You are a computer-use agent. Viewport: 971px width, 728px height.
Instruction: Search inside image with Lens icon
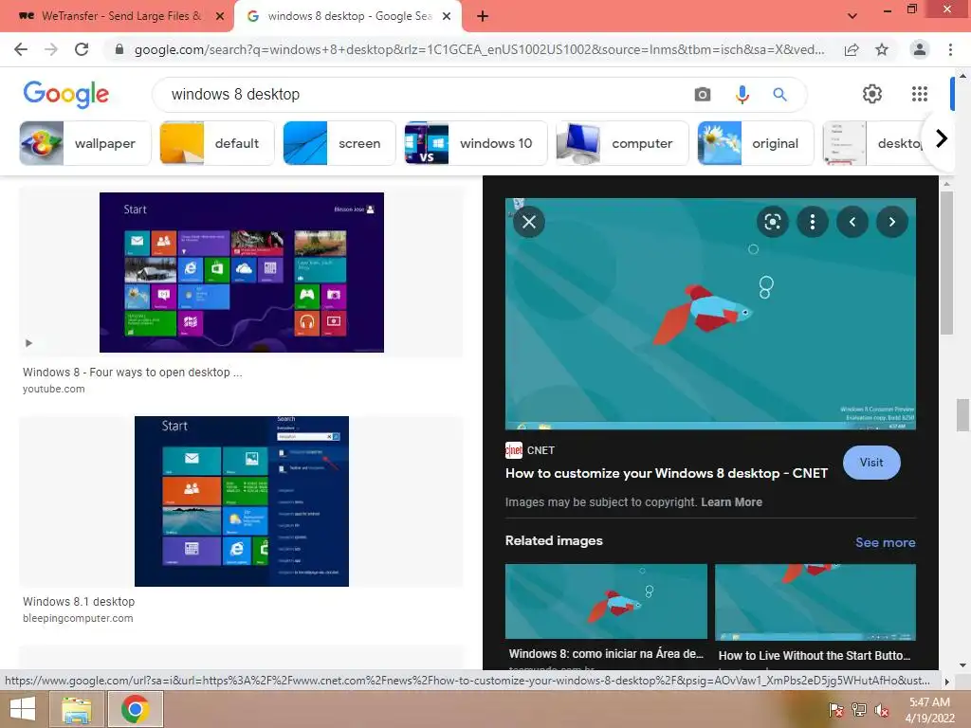click(x=772, y=222)
